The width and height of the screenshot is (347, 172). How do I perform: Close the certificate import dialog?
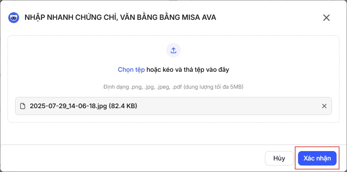pyautogui.click(x=326, y=18)
